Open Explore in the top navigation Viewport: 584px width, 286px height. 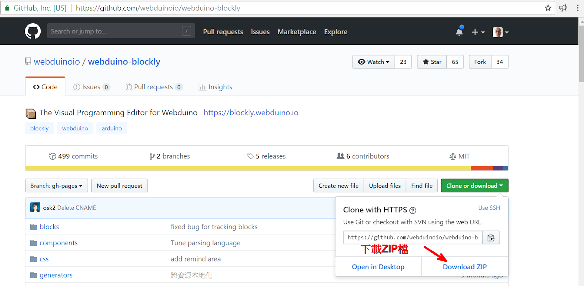pyautogui.click(x=336, y=32)
